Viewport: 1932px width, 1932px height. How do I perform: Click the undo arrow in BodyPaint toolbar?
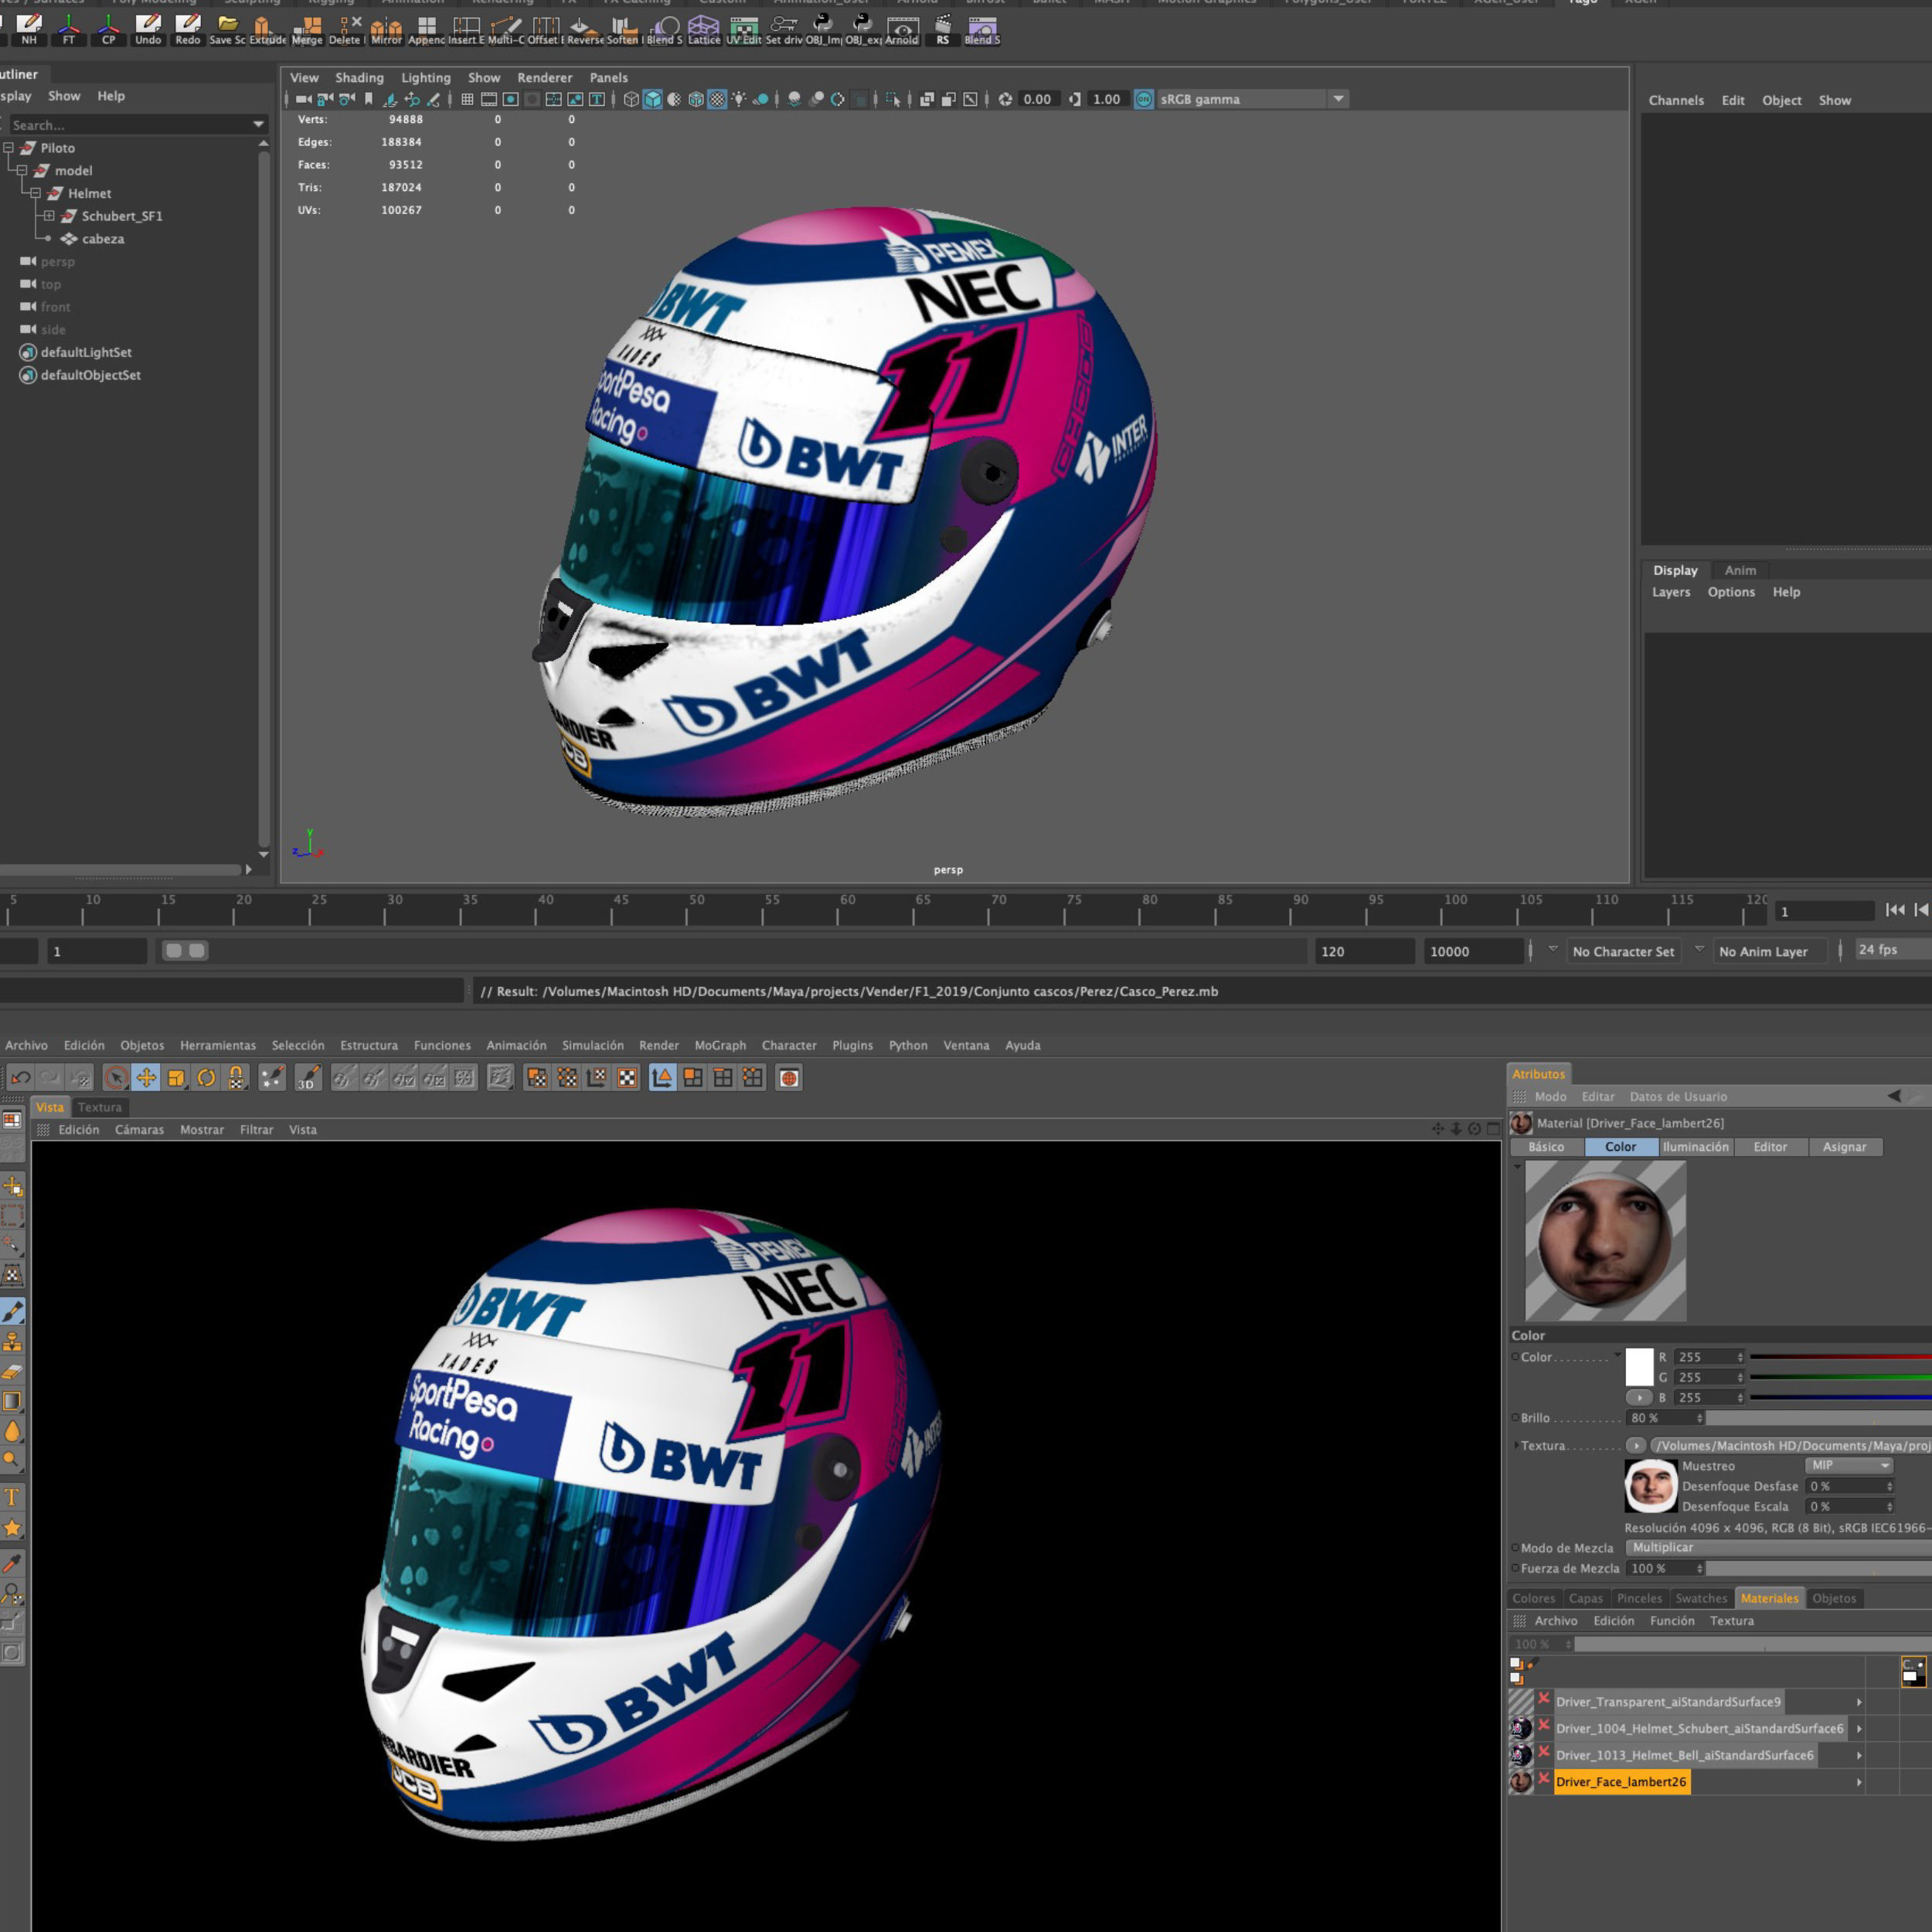coord(20,1077)
